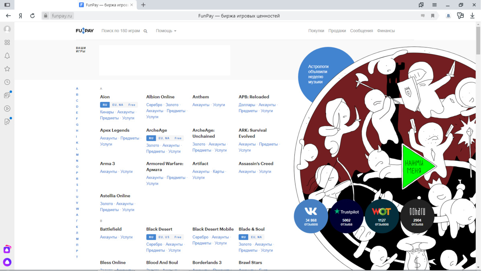The image size is (482, 273).
Task: Reload the FunPay page
Action: (33, 16)
